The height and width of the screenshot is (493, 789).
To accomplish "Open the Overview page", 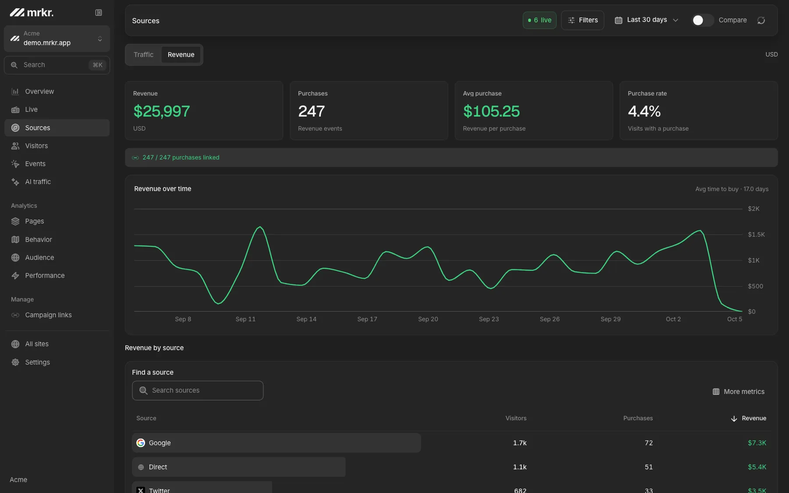I will click(57, 92).
